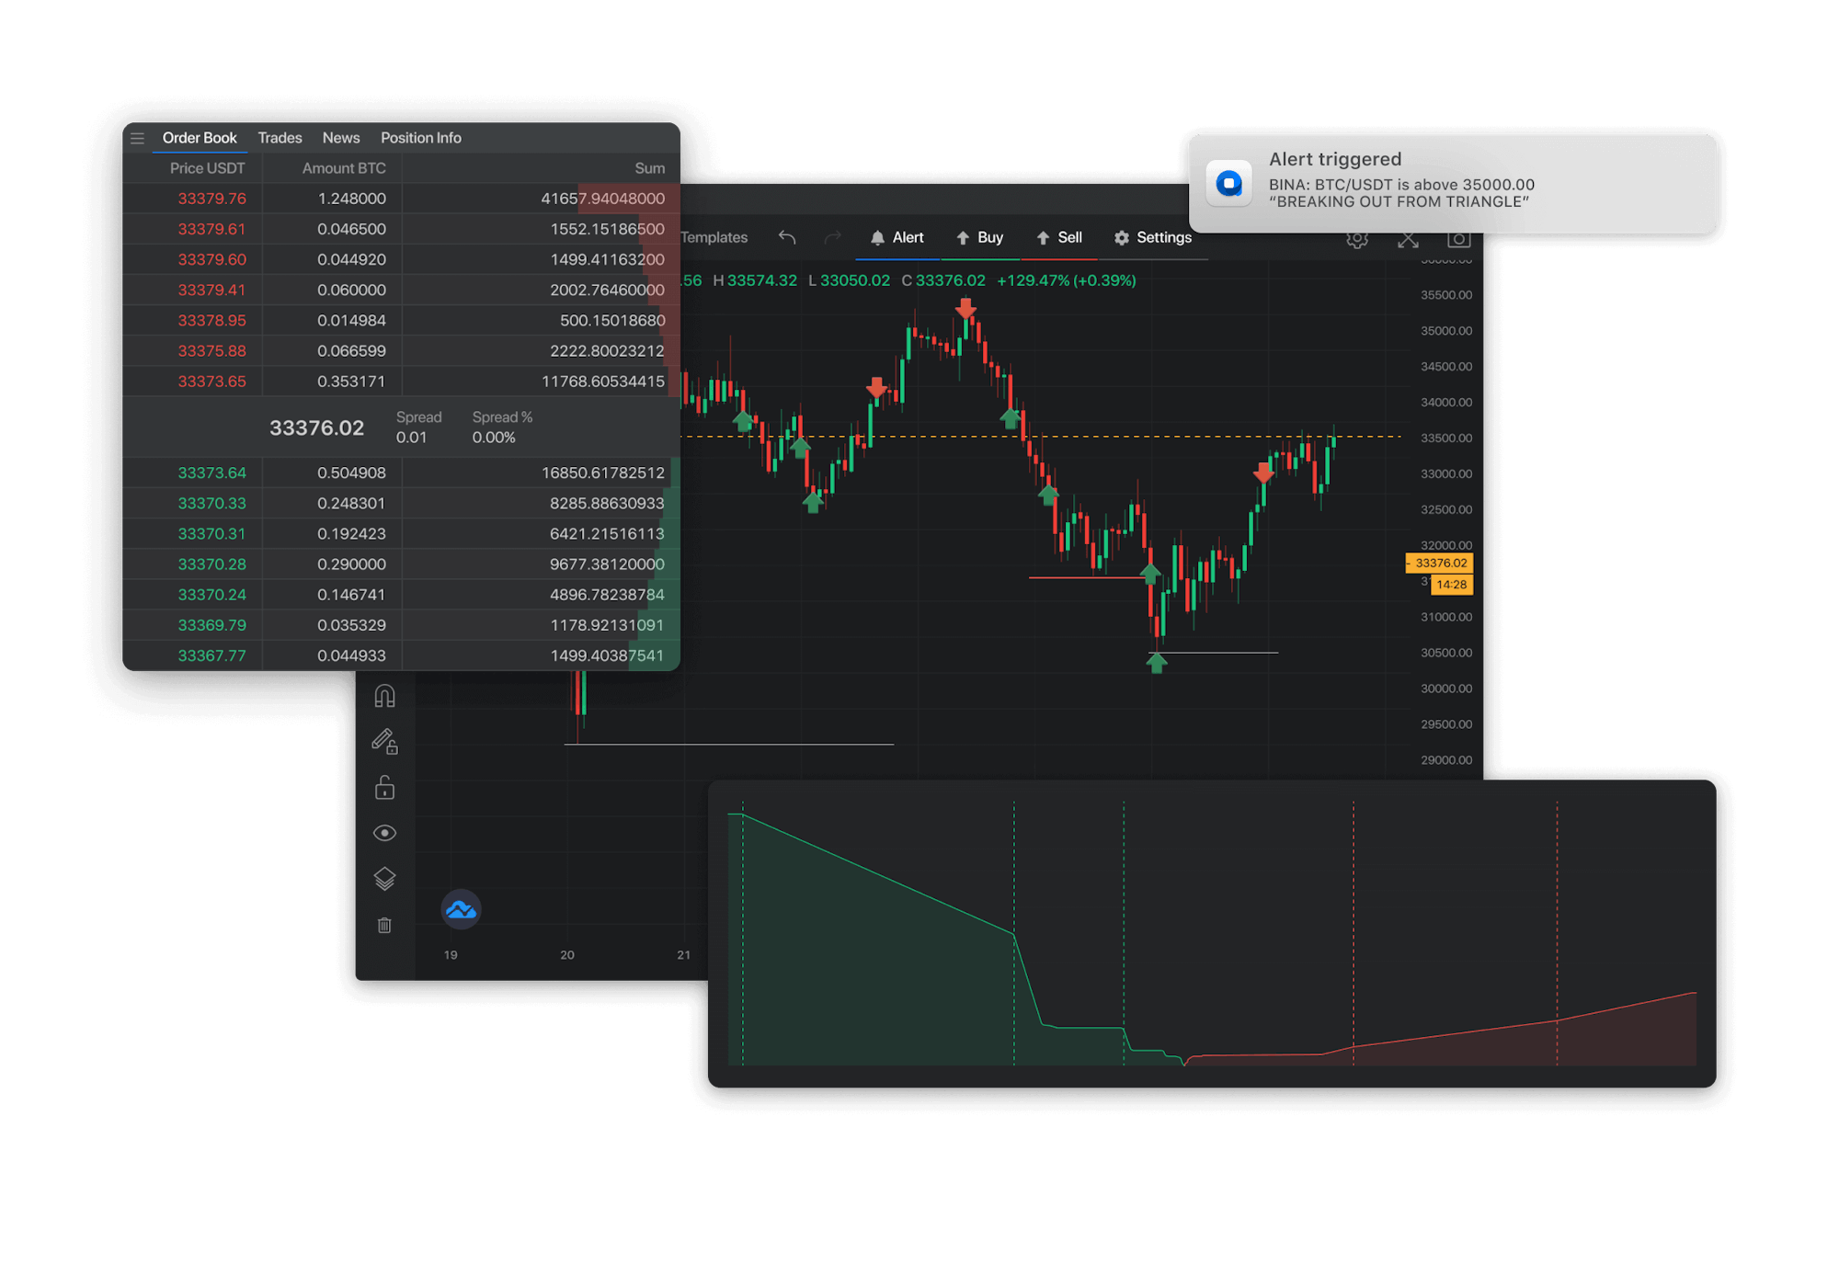The width and height of the screenshot is (1839, 1287).
Task: Click the Sell button
Action: (1059, 237)
